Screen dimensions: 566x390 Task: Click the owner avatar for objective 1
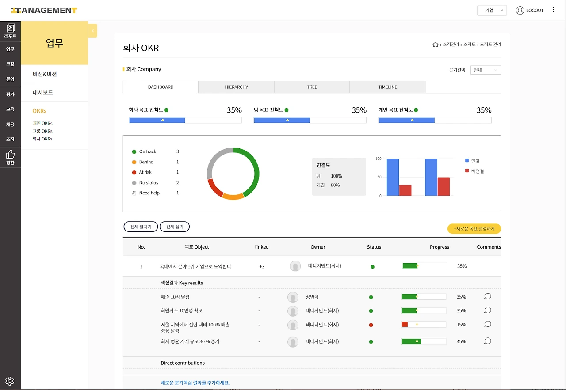(x=295, y=266)
